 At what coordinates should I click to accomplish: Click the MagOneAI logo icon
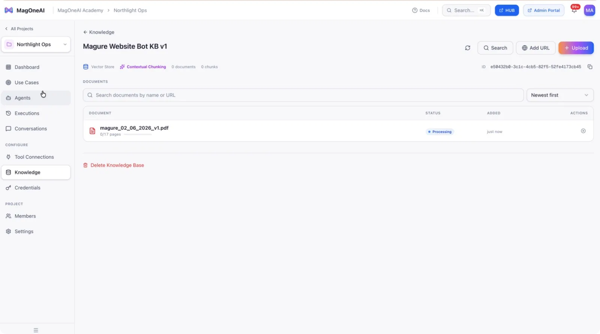(x=9, y=10)
